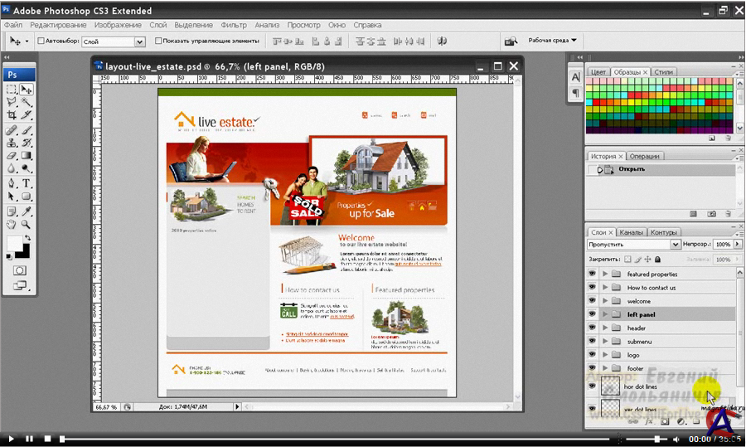
Task: Click the foreground color swatch
Action: [x=14, y=243]
